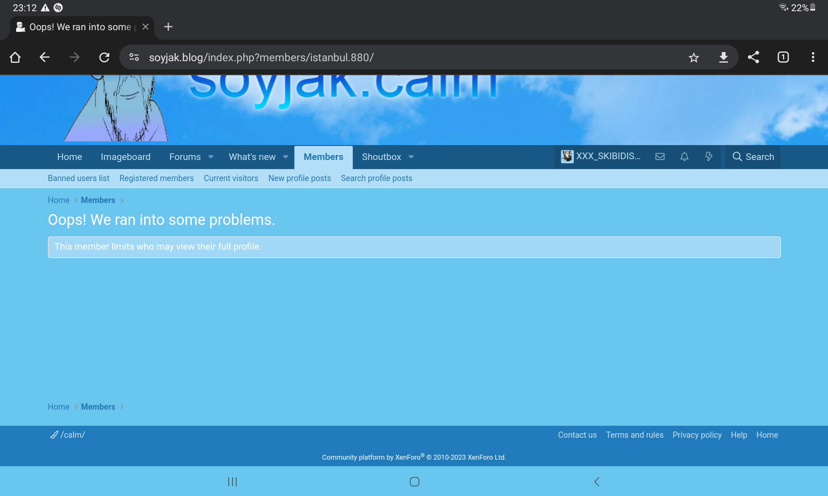Close the 'Oops! We ran into some' tab

tap(145, 27)
